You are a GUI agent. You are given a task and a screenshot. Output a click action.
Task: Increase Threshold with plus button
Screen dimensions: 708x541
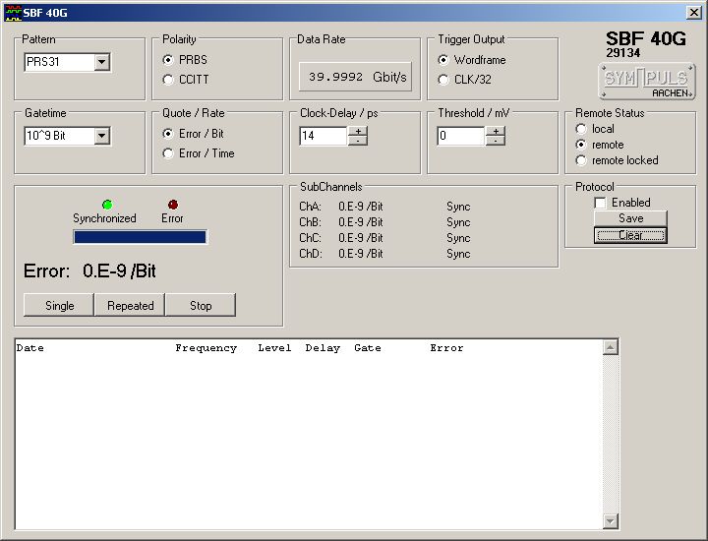(496, 131)
